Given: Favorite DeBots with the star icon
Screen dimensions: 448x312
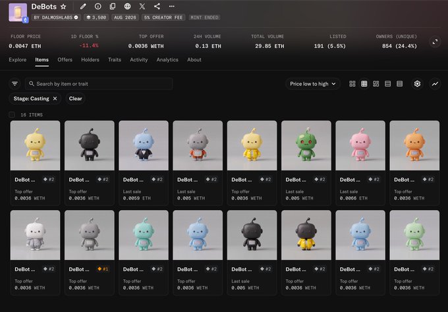Looking at the screenshot, I should tap(63, 7).
